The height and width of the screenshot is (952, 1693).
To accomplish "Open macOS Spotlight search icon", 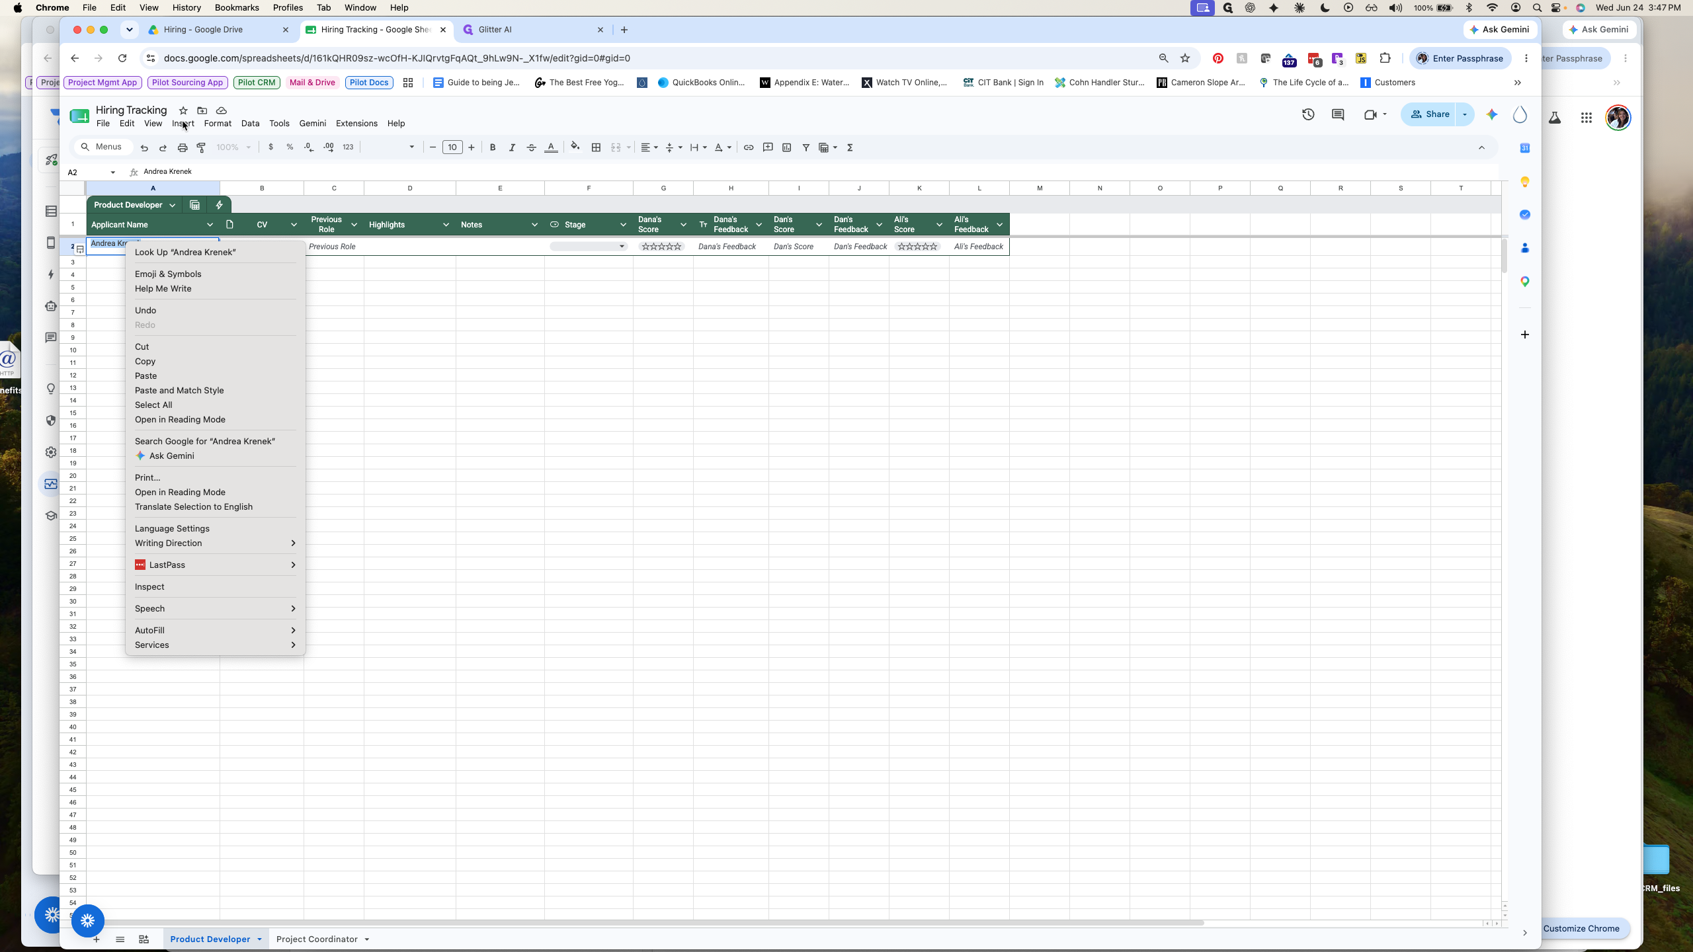I will point(1538,8).
